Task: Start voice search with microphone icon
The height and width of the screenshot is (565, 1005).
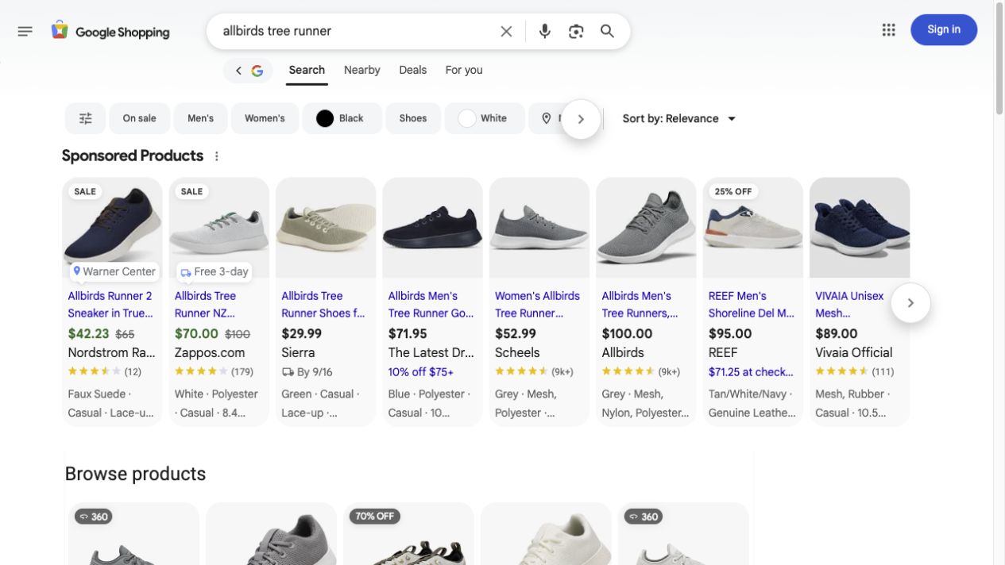Action: 544,31
